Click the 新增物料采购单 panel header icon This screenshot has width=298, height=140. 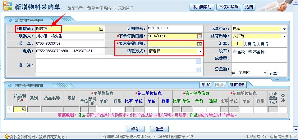click(x=10, y=20)
